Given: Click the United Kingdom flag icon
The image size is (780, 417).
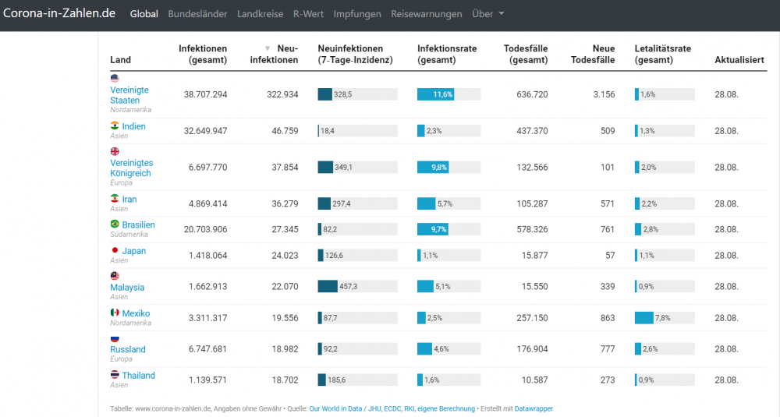Looking at the screenshot, I should [115, 151].
